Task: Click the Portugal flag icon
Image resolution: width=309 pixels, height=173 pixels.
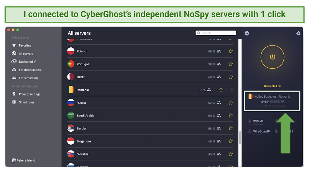Action: point(71,64)
